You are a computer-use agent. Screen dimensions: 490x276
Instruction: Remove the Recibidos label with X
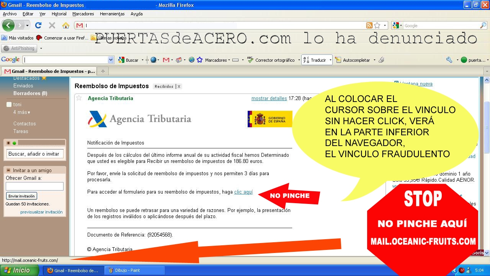[x=179, y=87]
